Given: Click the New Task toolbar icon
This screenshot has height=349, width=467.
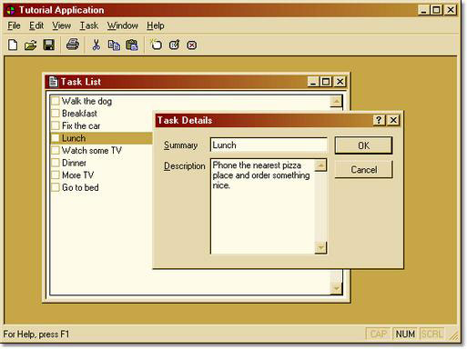Looking at the screenshot, I should [x=157, y=45].
